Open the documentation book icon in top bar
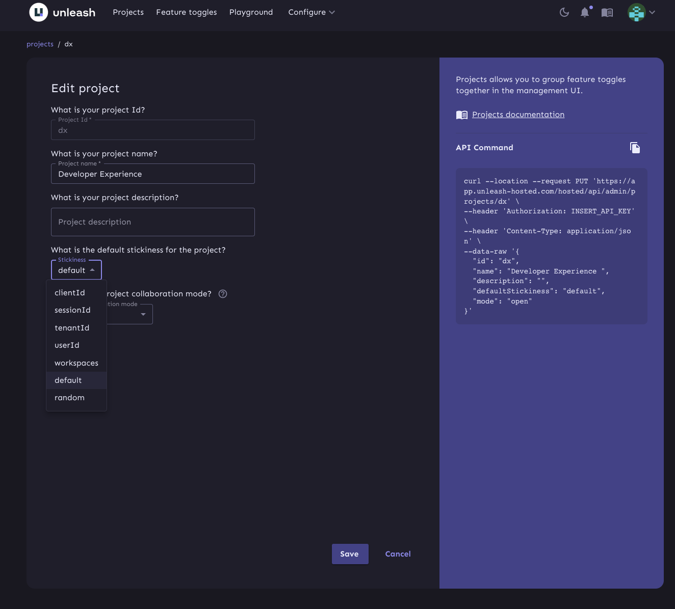This screenshot has width=675, height=609. click(x=607, y=12)
